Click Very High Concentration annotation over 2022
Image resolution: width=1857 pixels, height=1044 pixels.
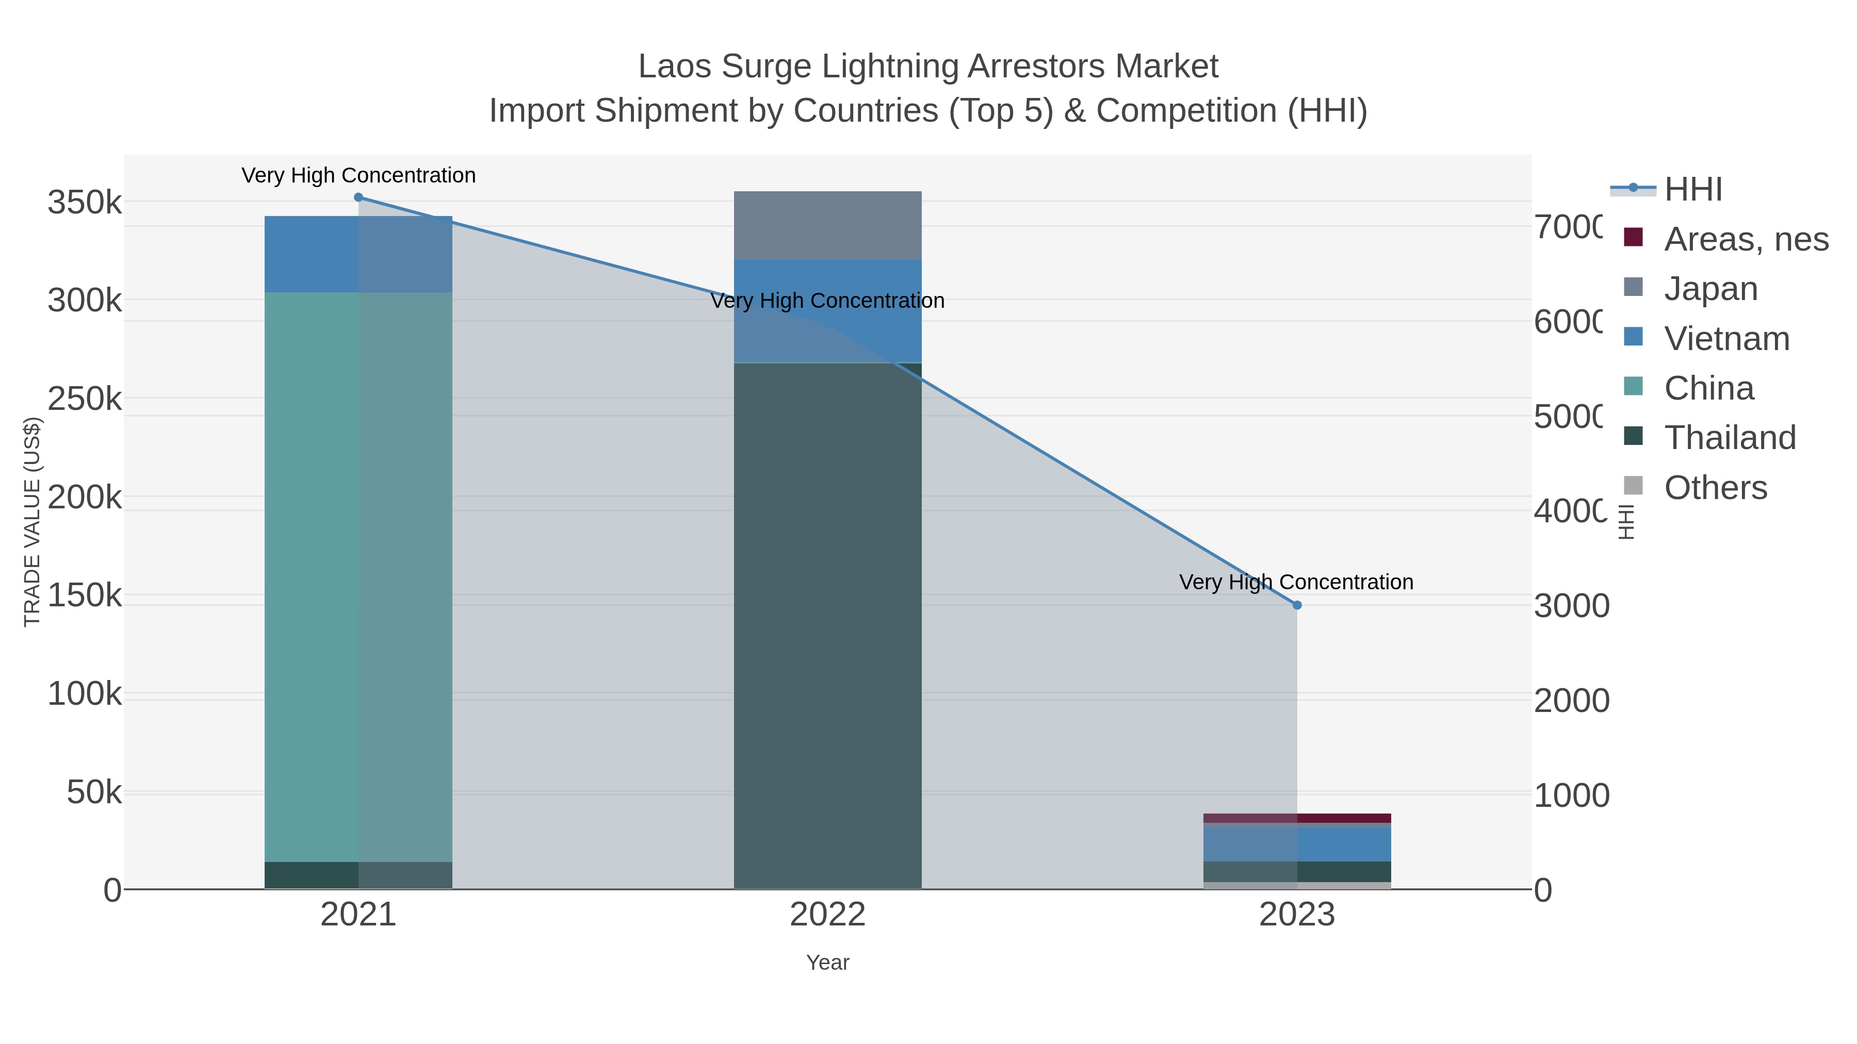(827, 301)
